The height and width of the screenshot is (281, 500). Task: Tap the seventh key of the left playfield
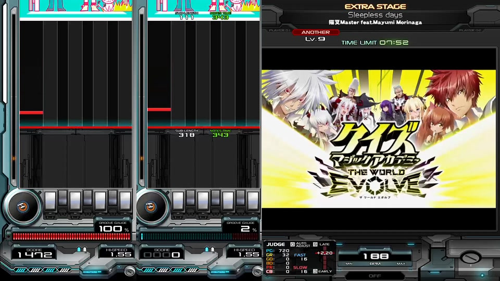pyautogui.click(x=125, y=201)
